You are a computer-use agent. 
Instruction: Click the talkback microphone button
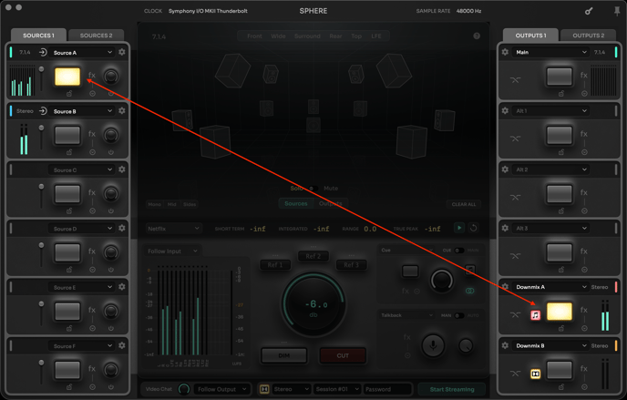click(x=433, y=344)
